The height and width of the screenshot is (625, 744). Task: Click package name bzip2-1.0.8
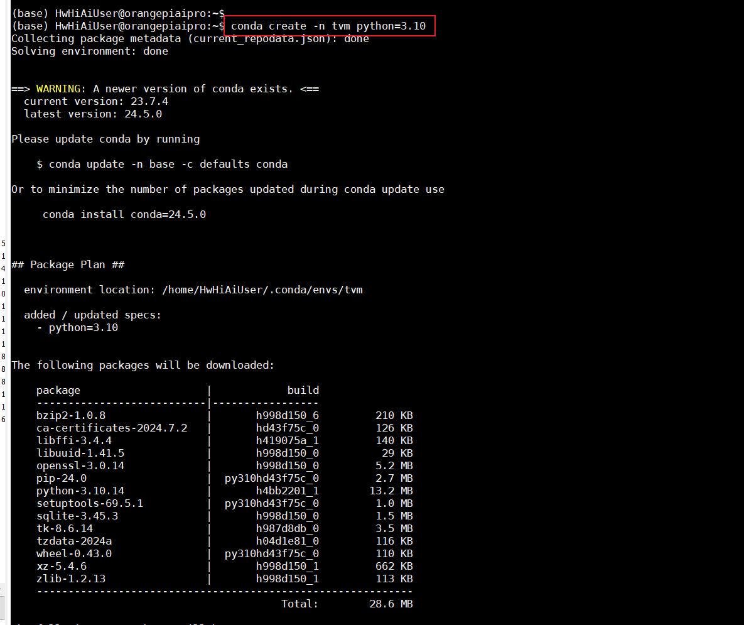tap(71, 416)
